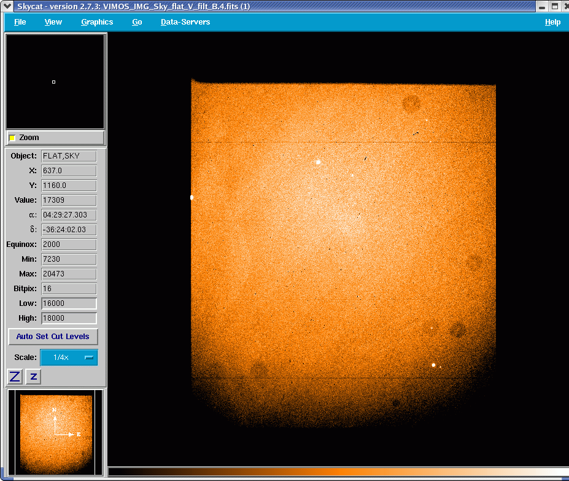
Task: Click the Low cut level field
Action: [x=69, y=303]
